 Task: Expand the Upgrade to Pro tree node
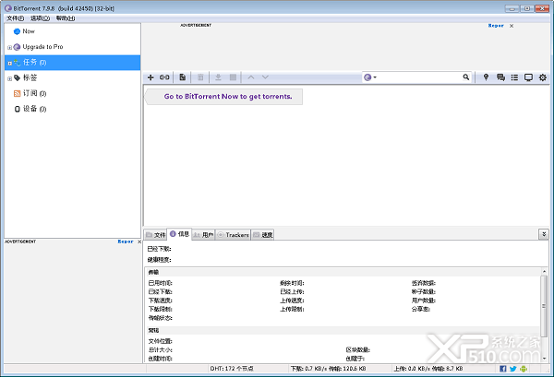[x=9, y=47]
